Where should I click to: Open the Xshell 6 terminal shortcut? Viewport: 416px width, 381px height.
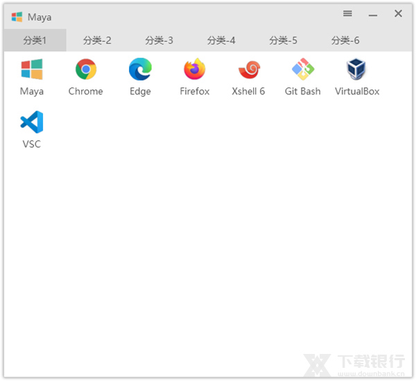(248, 70)
